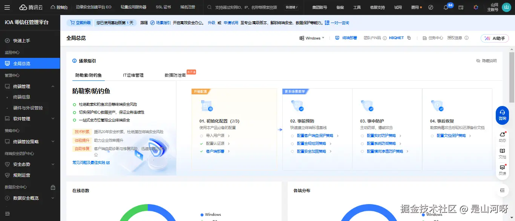Open the 客户端部署 step link
Screen dimensions: 515x221
point(215,151)
